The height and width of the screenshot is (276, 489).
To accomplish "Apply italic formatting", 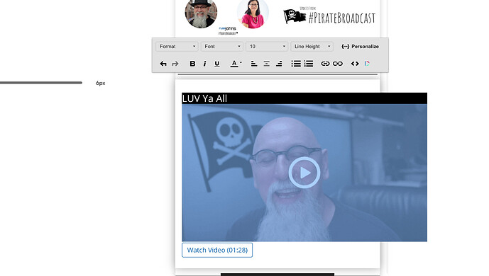I will click(204, 64).
